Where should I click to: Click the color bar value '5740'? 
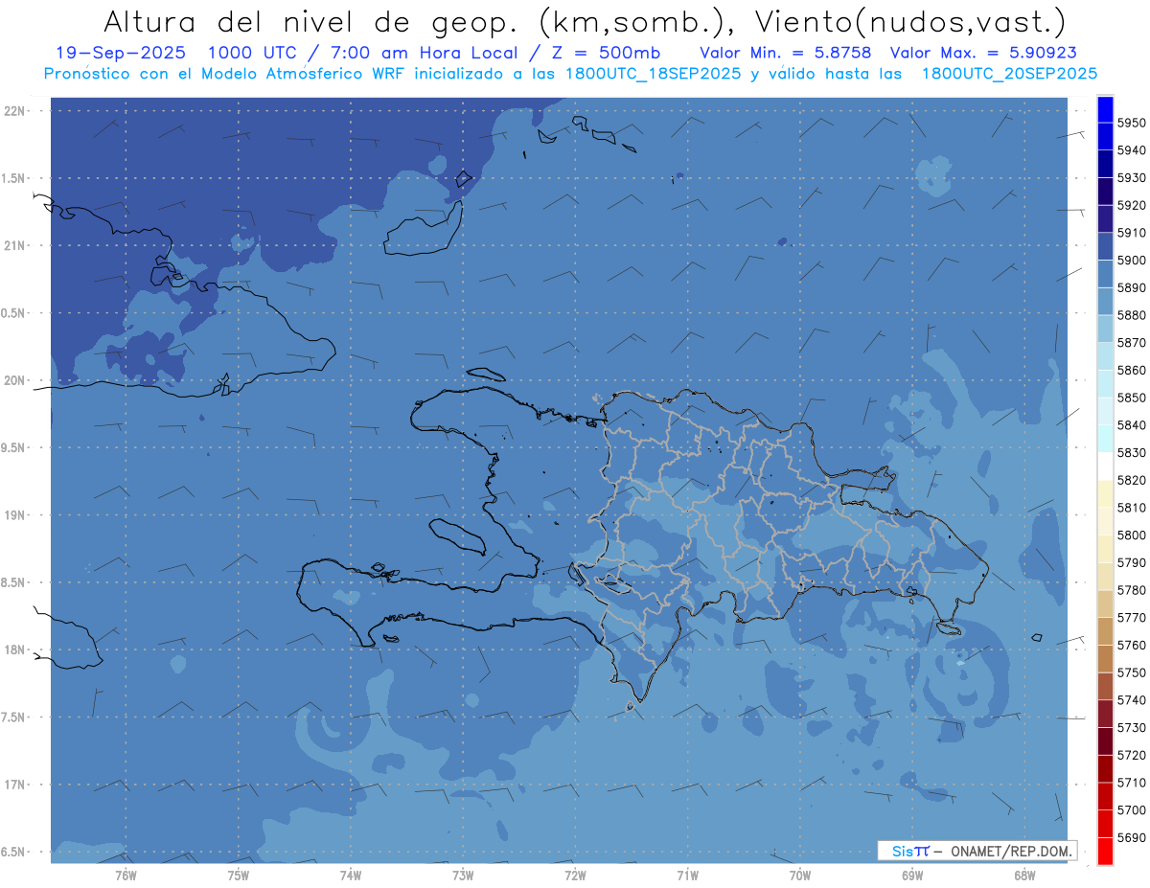click(x=1132, y=700)
